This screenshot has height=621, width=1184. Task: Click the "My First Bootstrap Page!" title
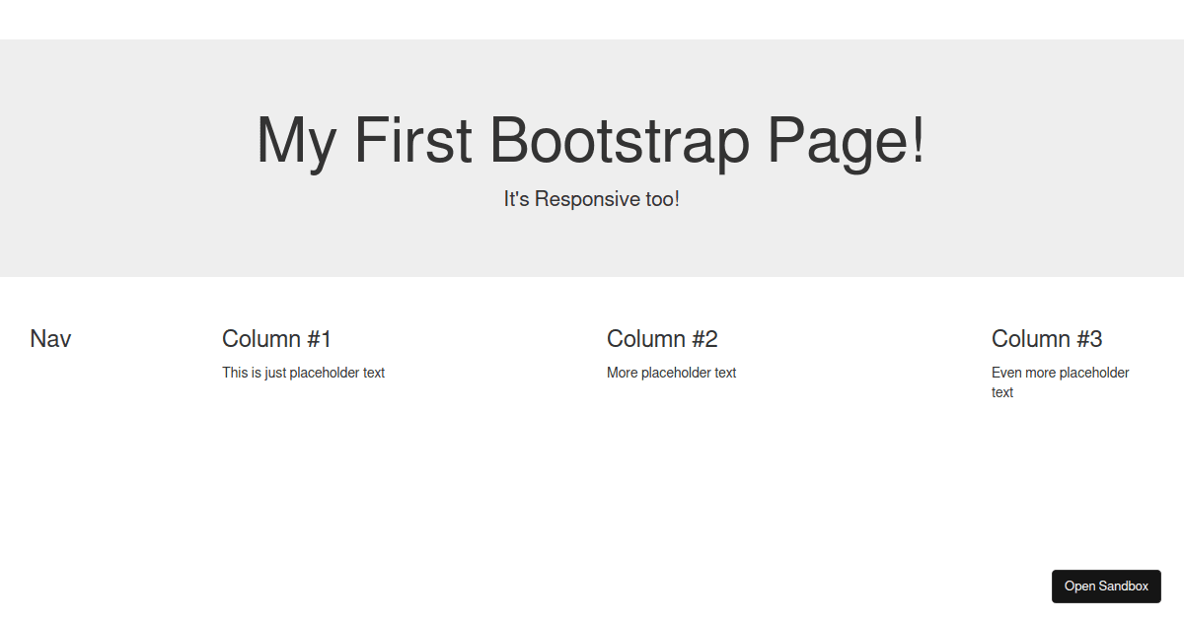[x=592, y=141]
